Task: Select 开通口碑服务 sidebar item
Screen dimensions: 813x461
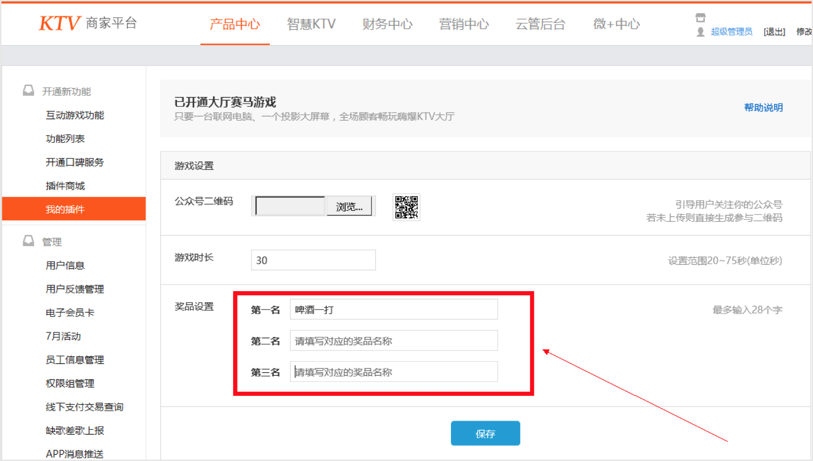Action: click(x=75, y=162)
